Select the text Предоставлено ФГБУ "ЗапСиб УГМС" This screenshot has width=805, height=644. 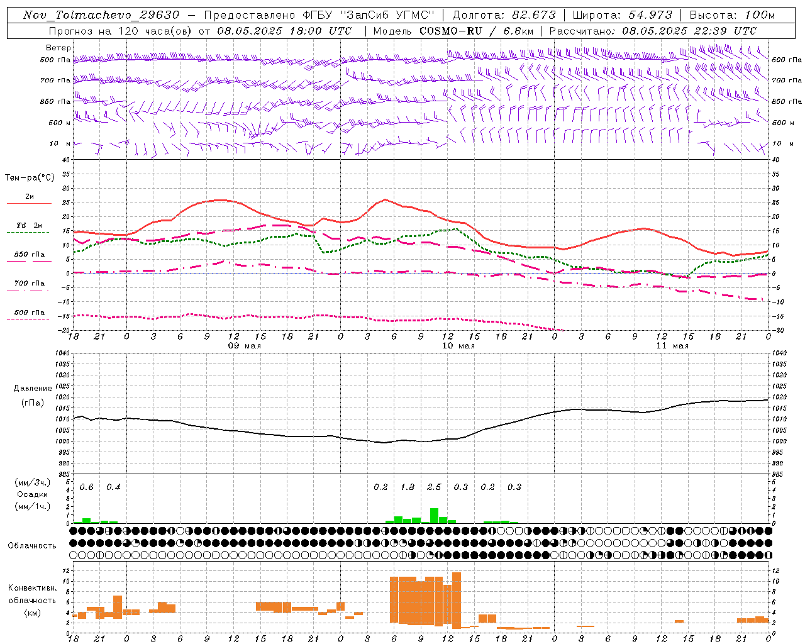319,15
